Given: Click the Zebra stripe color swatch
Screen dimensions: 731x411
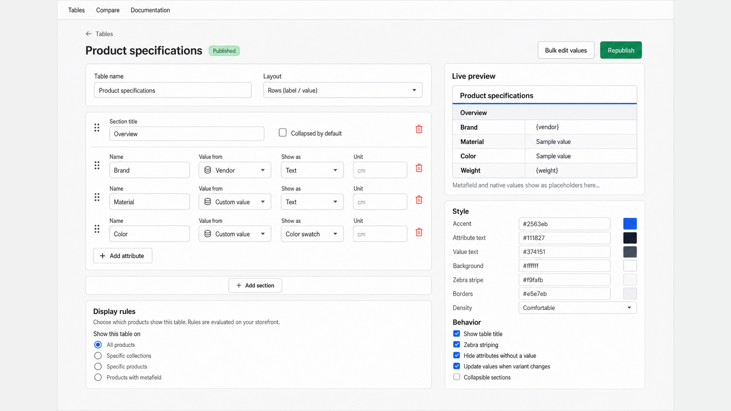Looking at the screenshot, I should pyautogui.click(x=630, y=280).
